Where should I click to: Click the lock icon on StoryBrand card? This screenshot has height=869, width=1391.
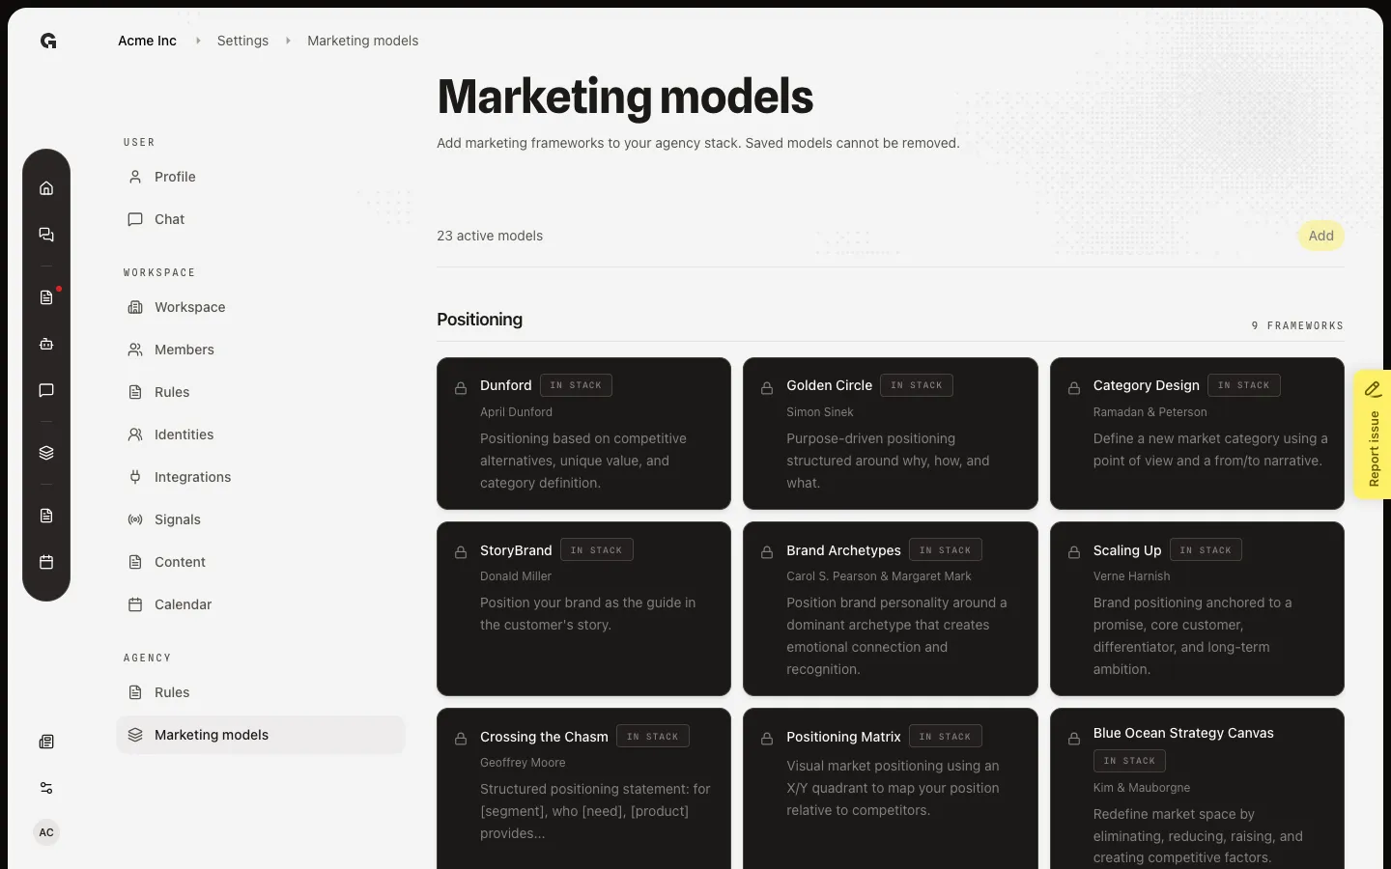[x=461, y=552]
